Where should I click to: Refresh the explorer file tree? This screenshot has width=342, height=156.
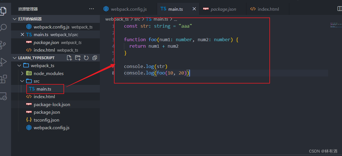(x=86, y=58)
